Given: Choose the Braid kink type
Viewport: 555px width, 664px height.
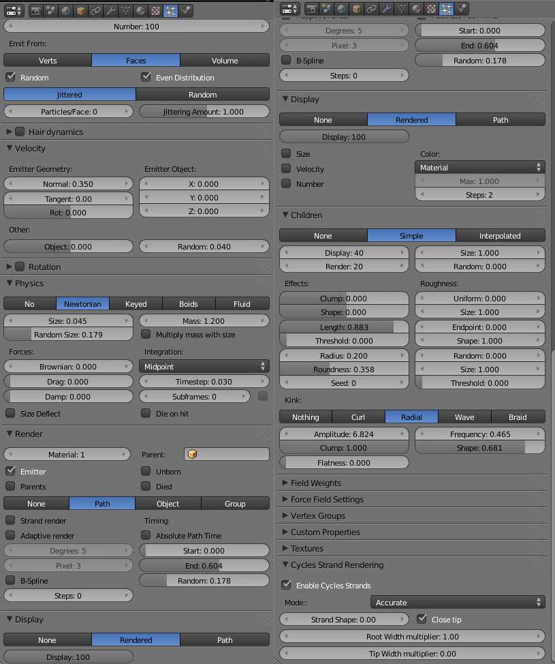Looking at the screenshot, I should tap(518, 417).
